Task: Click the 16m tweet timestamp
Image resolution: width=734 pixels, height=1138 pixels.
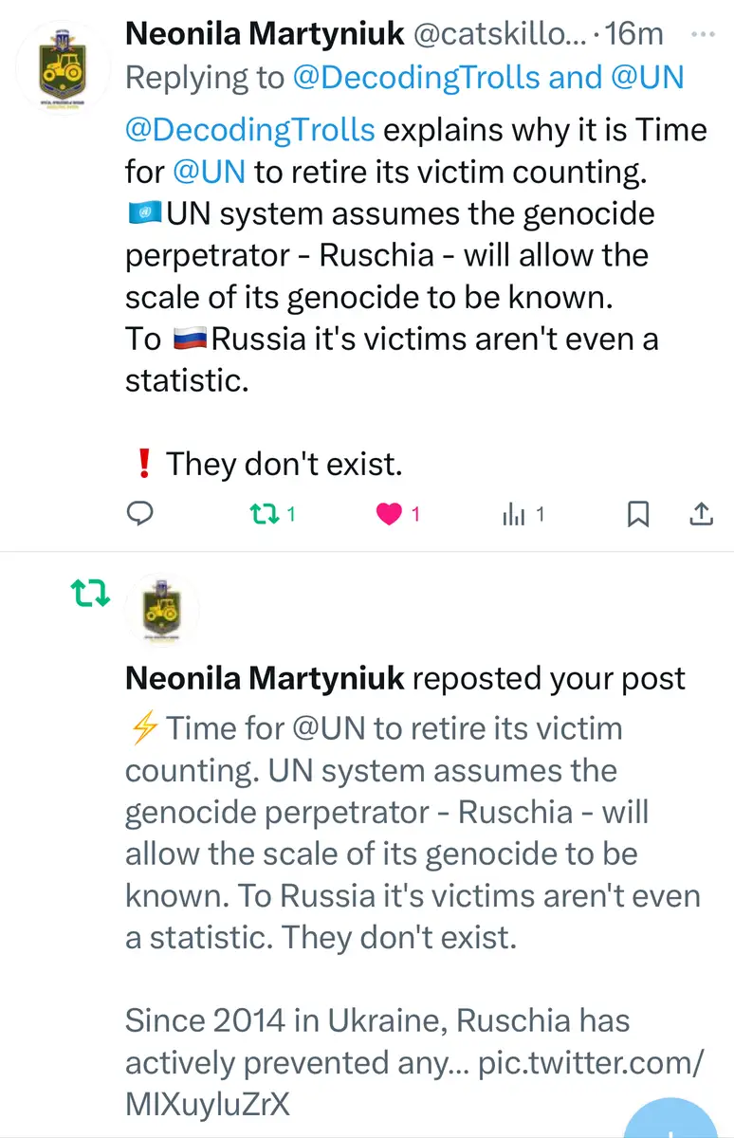Action: coord(635,35)
